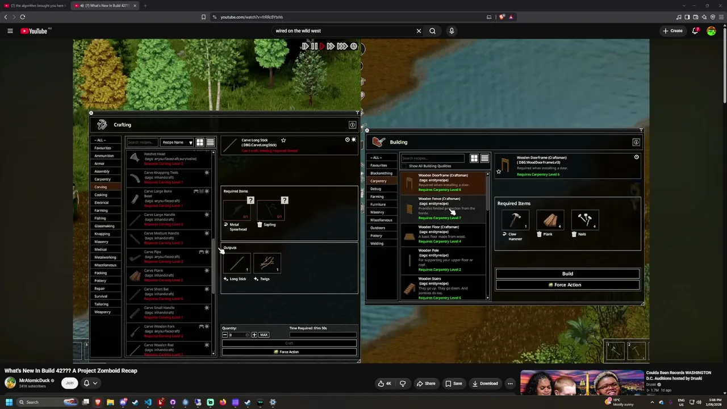Image resolution: width=727 pixels, height=409 pixels.
Task: Go to the YouTube home logo
Action: [x=35, y=31]
